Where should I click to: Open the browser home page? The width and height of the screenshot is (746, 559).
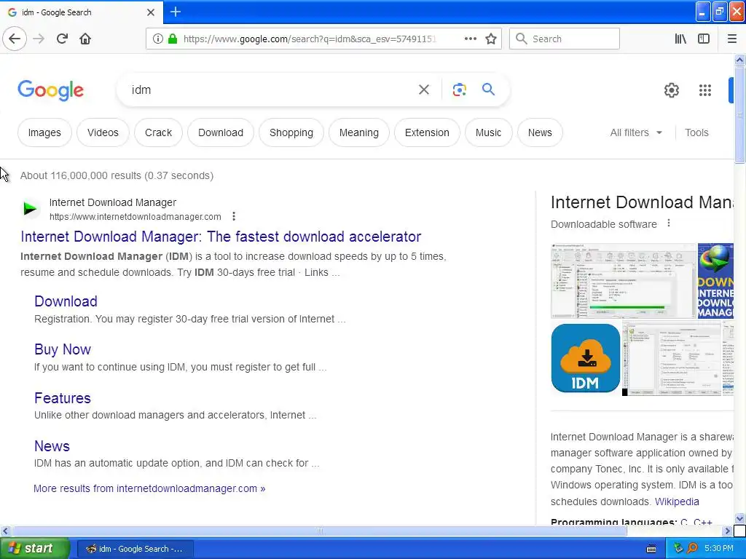coord(85,39)
